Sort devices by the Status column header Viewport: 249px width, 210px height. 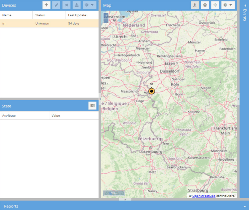pos(49,15)
